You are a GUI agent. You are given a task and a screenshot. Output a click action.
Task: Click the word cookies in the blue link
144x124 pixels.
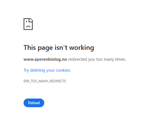(x=63, y=70)
